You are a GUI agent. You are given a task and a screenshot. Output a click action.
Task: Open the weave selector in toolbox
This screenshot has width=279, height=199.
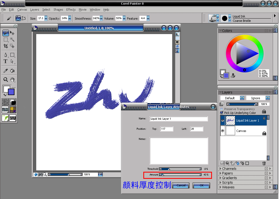click(x=13, y=110)
